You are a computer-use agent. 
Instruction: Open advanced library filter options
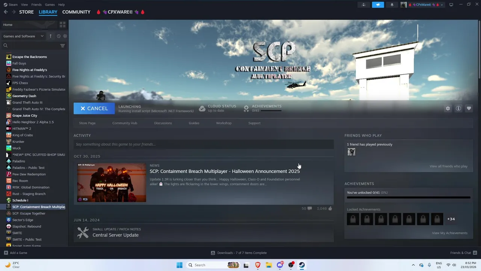(62, 46)
